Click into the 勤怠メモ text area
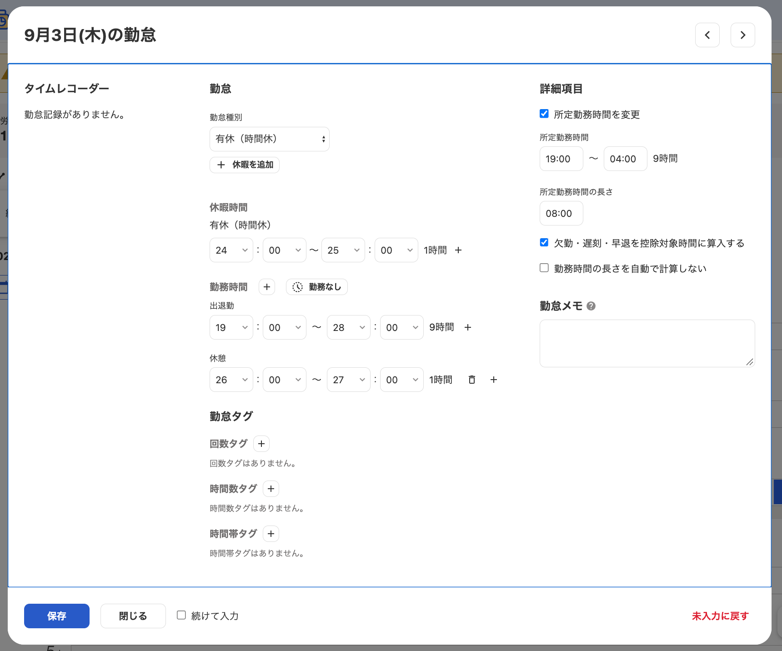The image size is (782, 651). pos(647,343)
